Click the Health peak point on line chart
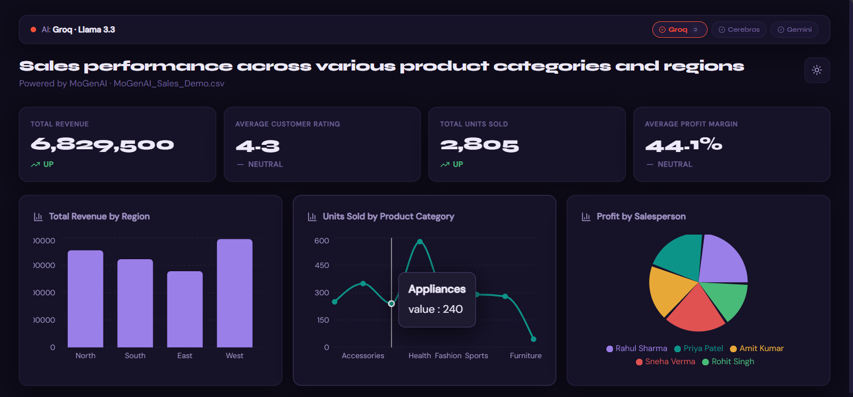This screenshot has height=397, width=853. [x=420, y=242]
